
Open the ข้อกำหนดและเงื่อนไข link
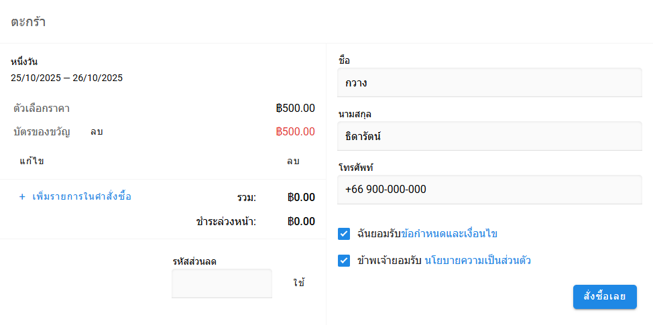point(449,234)
